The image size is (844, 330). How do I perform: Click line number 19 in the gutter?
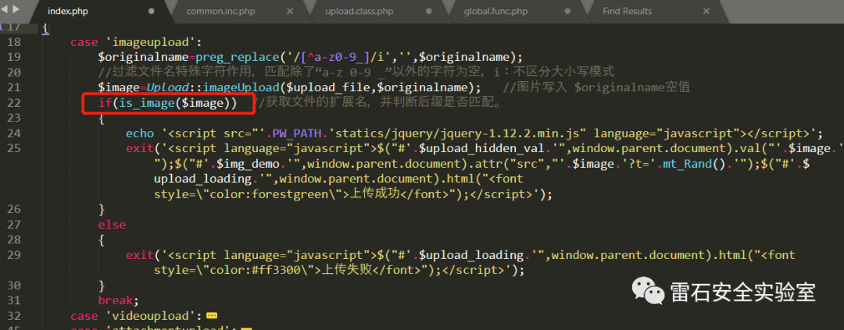pos(15,57)
